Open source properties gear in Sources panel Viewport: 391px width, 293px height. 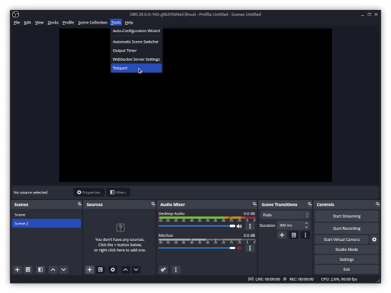tap(113, 270)
